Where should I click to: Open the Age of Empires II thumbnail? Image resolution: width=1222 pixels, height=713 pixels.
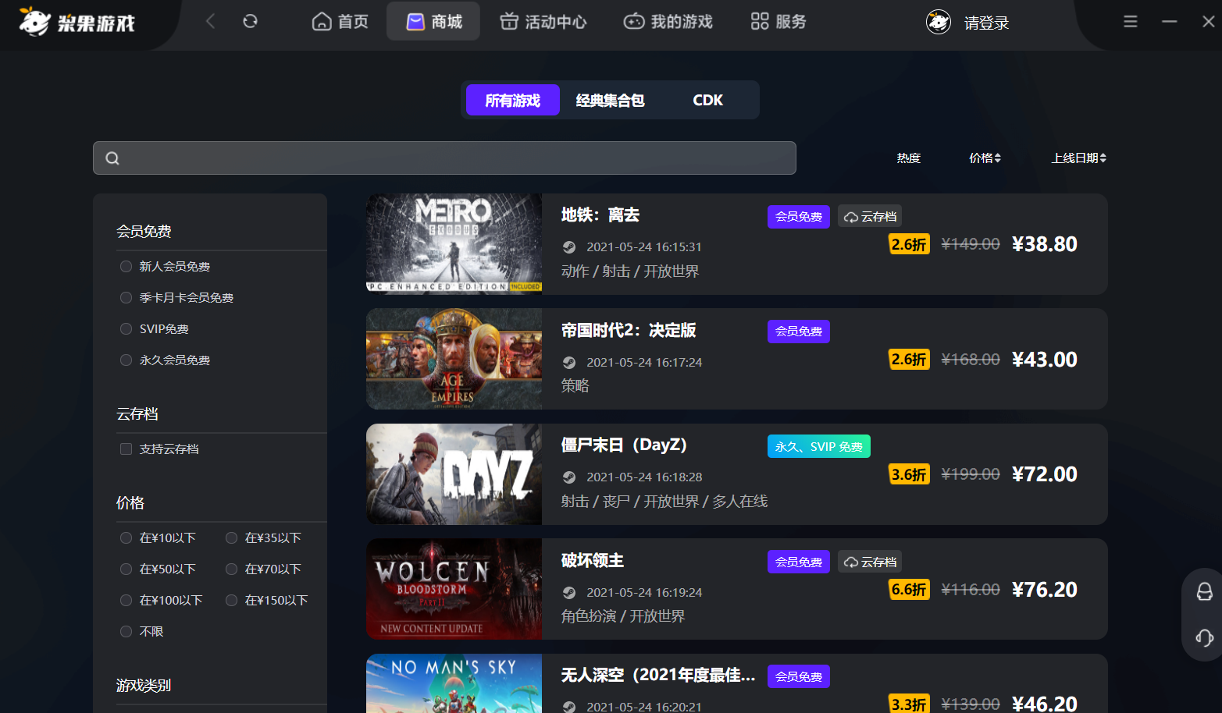(x=454, y=359)
